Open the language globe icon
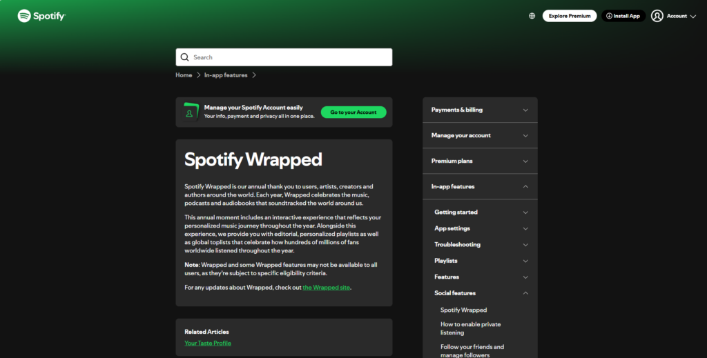Image resolution: width=707 pixels, height=358 pixels. [532, 16]
